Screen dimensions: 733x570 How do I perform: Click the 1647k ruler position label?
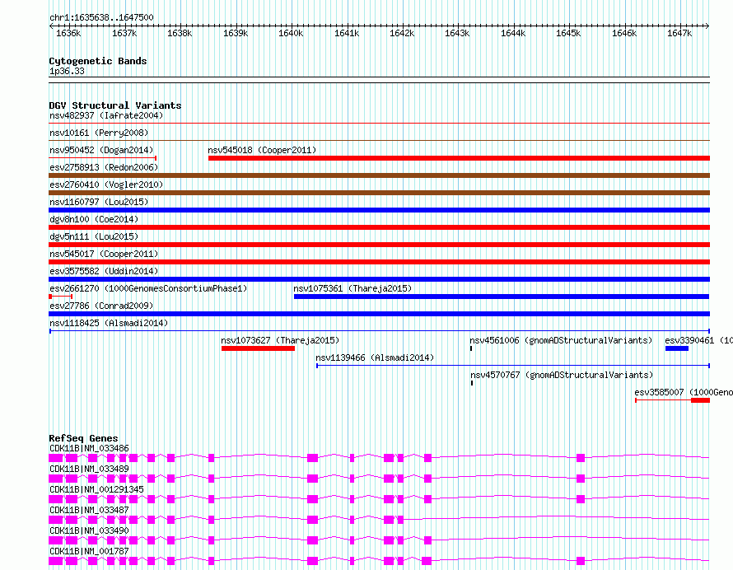coord(679,33)
